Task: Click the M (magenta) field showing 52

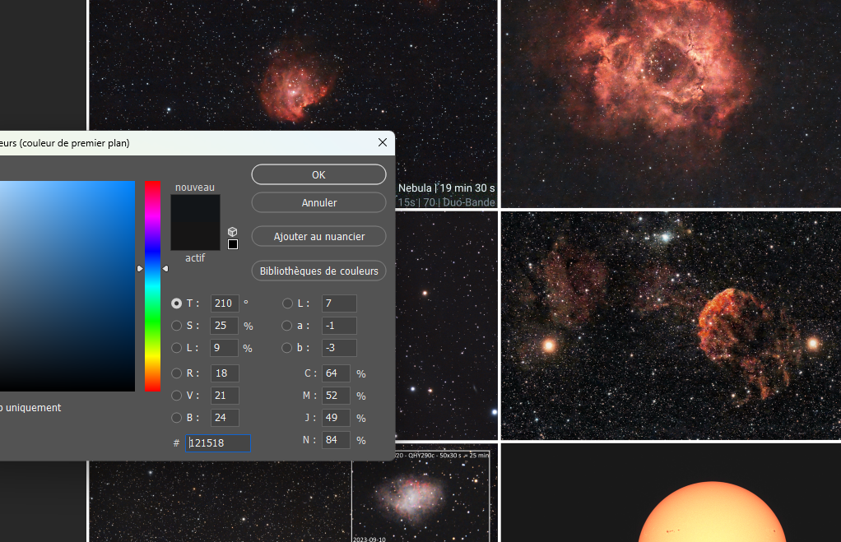Action: pyautogui.click(x=337, y=396)
